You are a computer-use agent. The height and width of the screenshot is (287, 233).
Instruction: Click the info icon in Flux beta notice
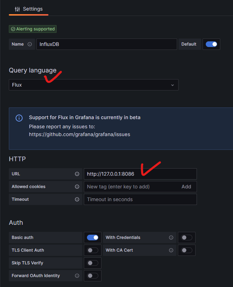point(19,118)
